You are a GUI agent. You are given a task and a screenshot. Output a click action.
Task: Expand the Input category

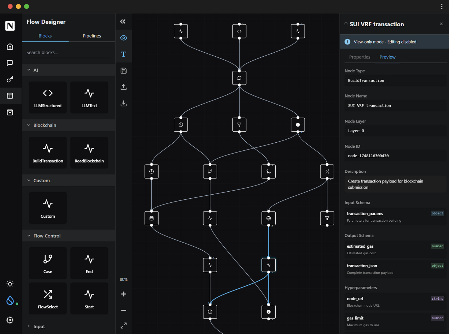pos(69,327)
